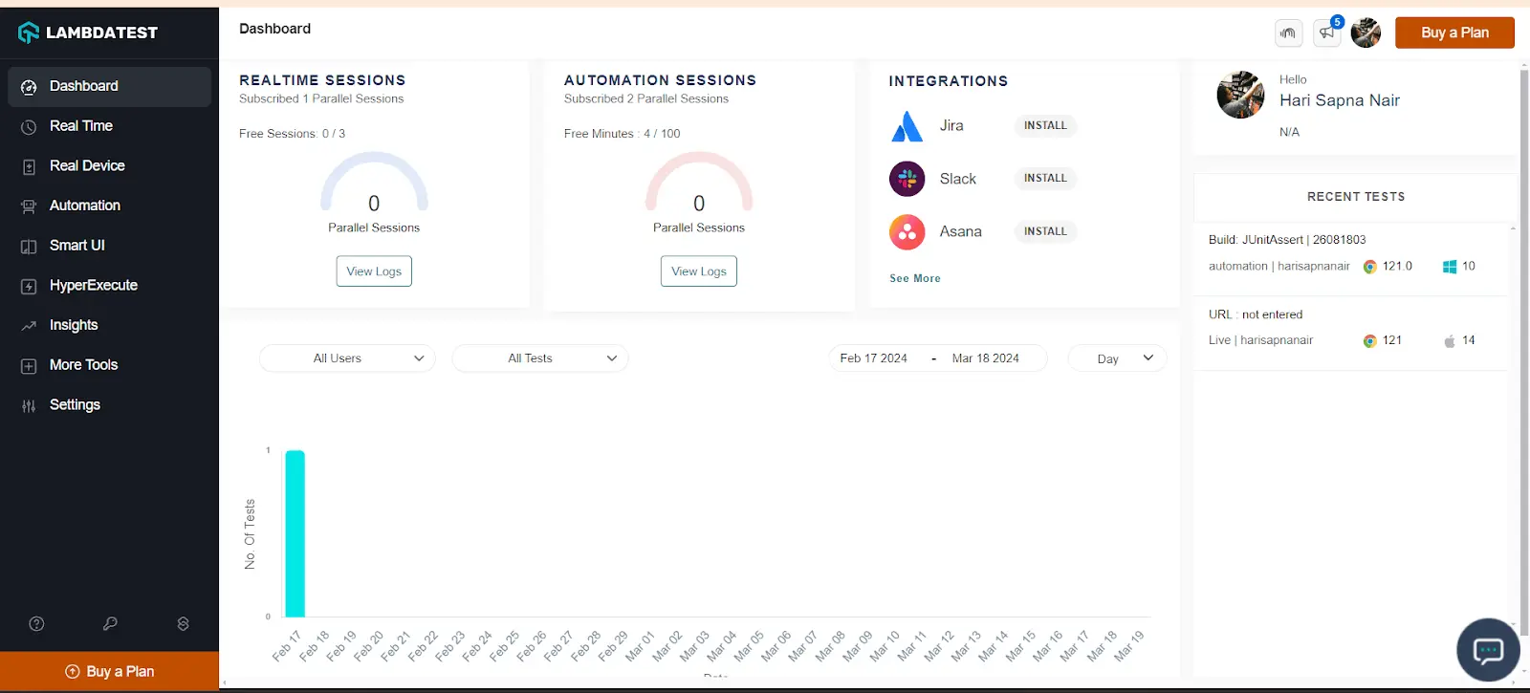
Task: Click See More integrations link
Action: point(915,278)
